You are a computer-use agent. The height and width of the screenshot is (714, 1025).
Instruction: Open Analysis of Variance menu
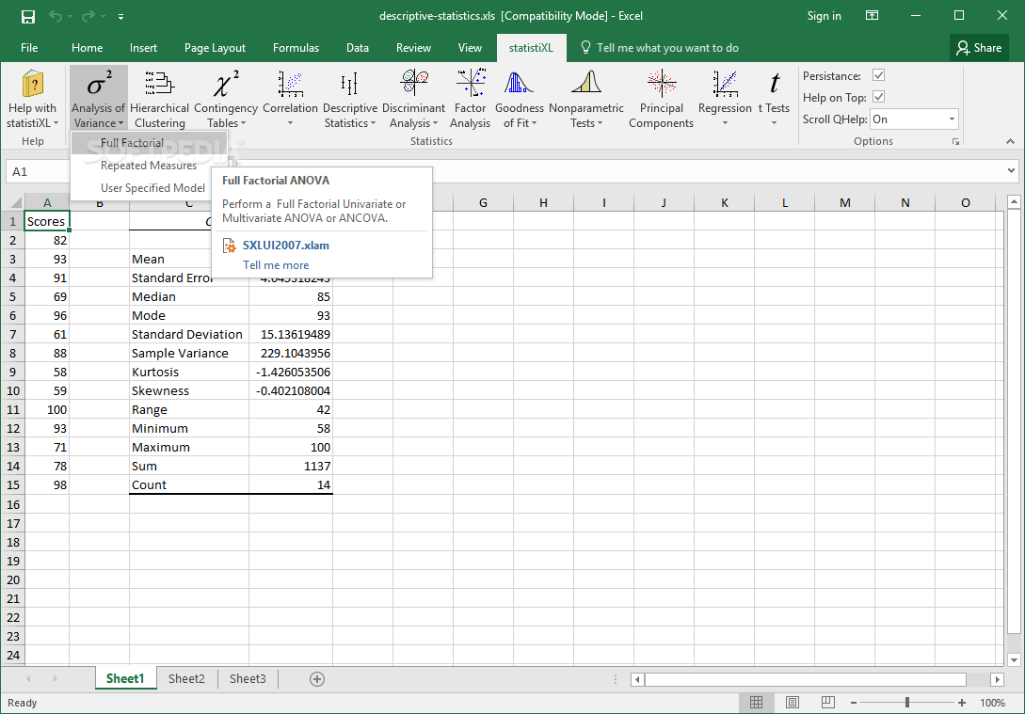pyautogui.click(x=98, y=99)
